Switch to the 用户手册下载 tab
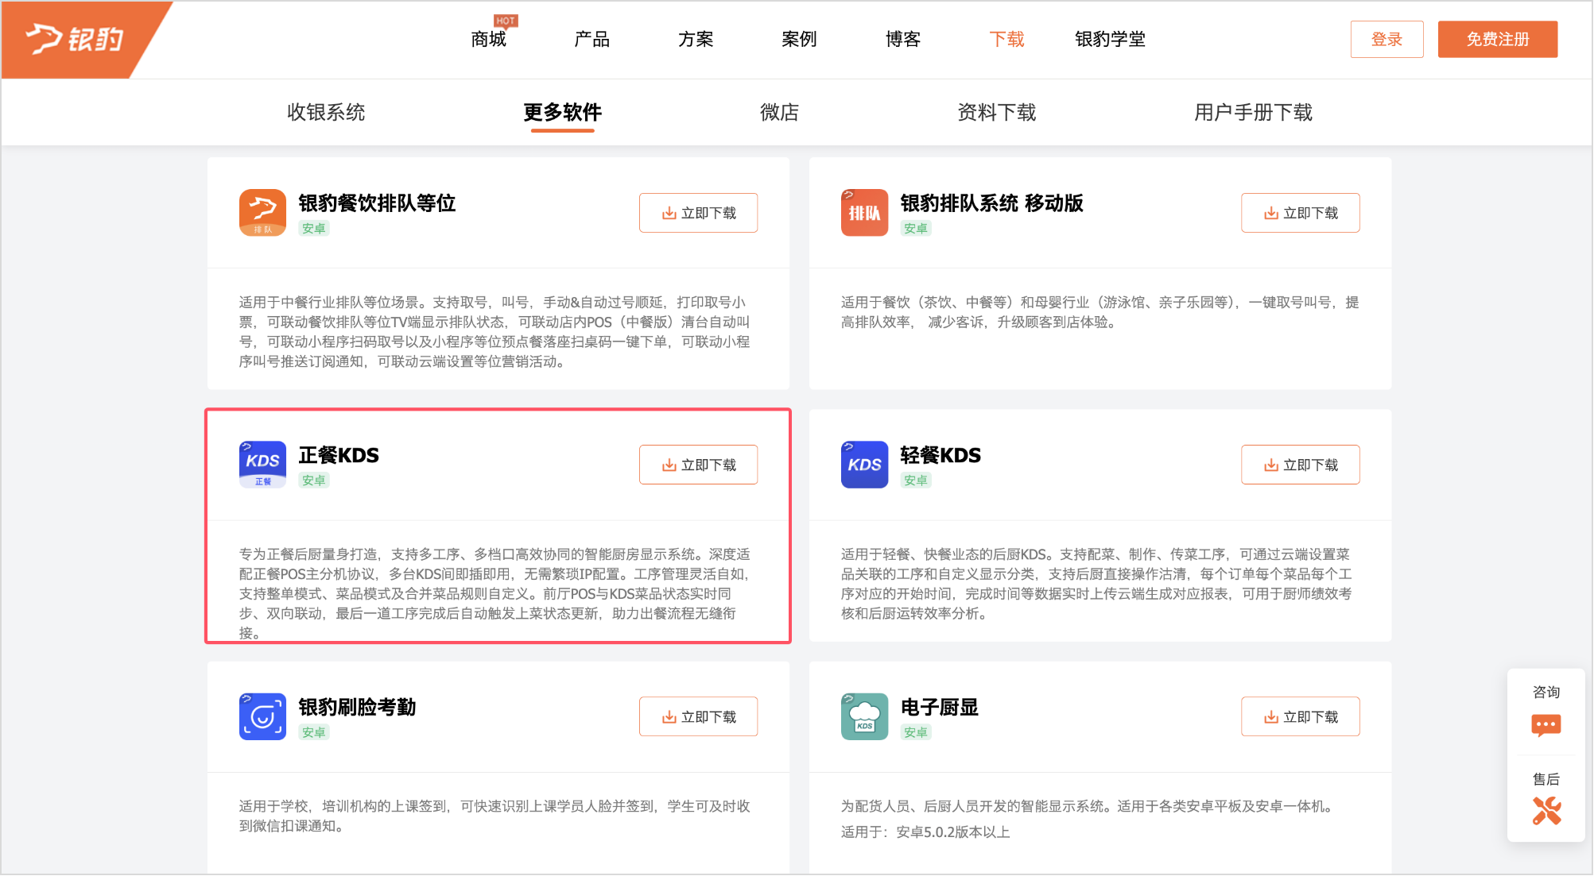 [x=1253, y=112]
